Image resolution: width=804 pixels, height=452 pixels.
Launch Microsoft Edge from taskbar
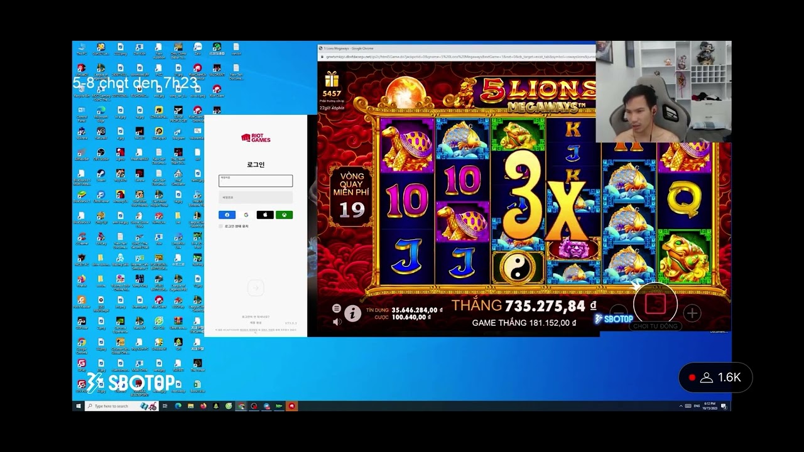178,406
